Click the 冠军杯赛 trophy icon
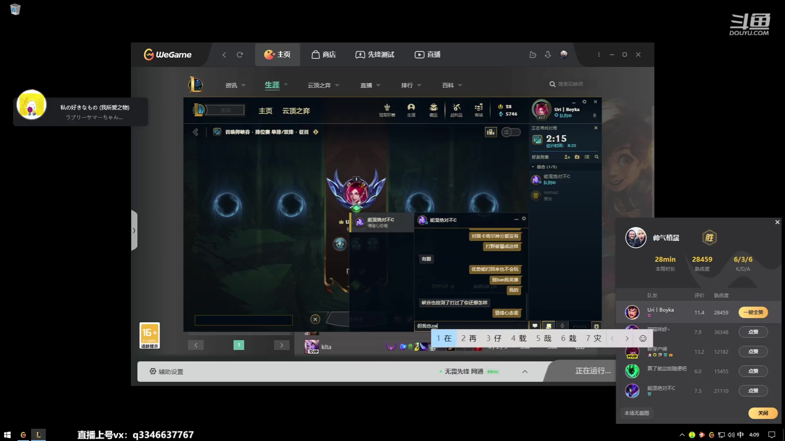Image resolution: width=785 pixels, height=441 pixels. 387,109
